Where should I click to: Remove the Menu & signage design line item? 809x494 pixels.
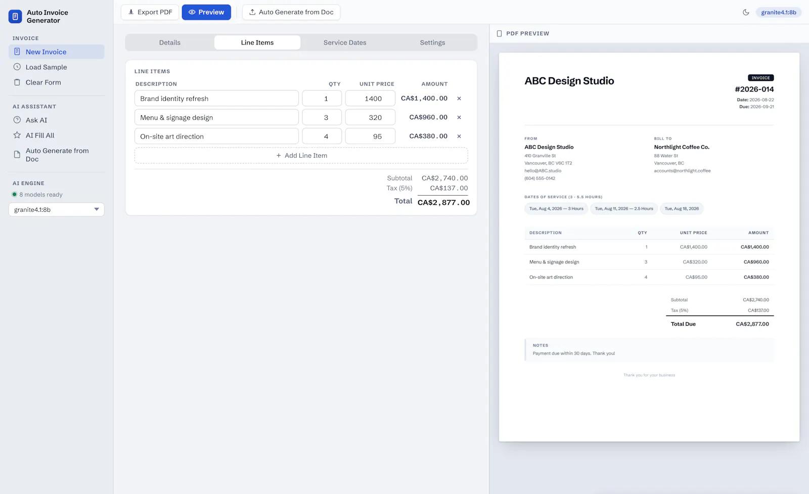tap(459, 117)
